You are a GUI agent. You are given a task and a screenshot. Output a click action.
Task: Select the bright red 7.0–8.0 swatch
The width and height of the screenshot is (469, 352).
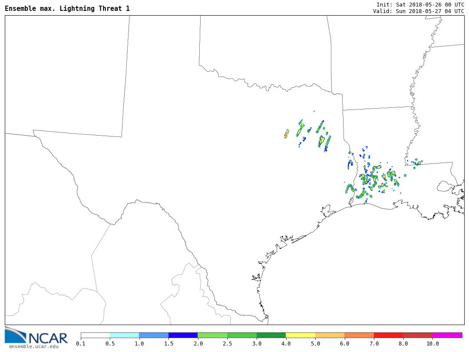(x=388, y=335)
